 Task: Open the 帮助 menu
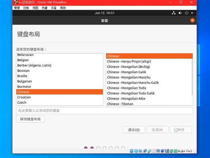point(63,8)
